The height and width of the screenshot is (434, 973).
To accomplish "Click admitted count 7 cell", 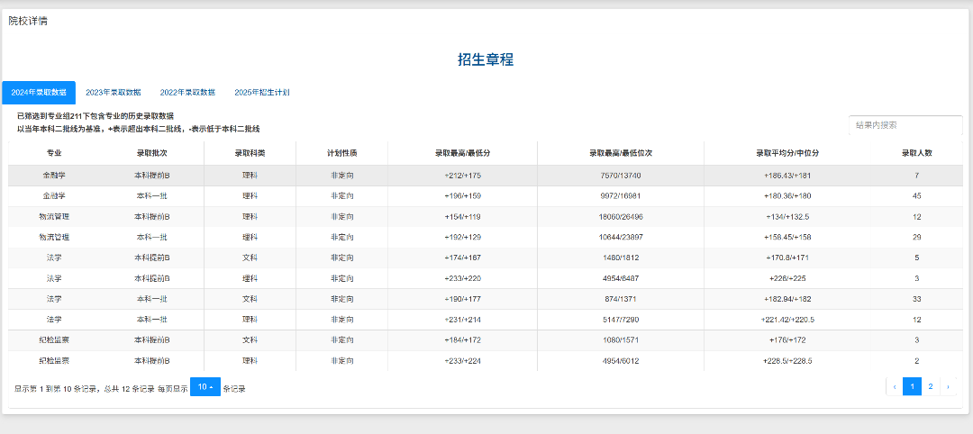I will pos(917,176).
